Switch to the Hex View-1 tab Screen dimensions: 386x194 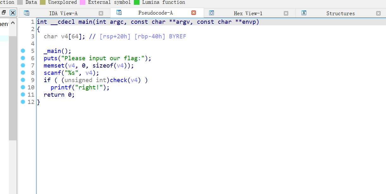(248, 13)
